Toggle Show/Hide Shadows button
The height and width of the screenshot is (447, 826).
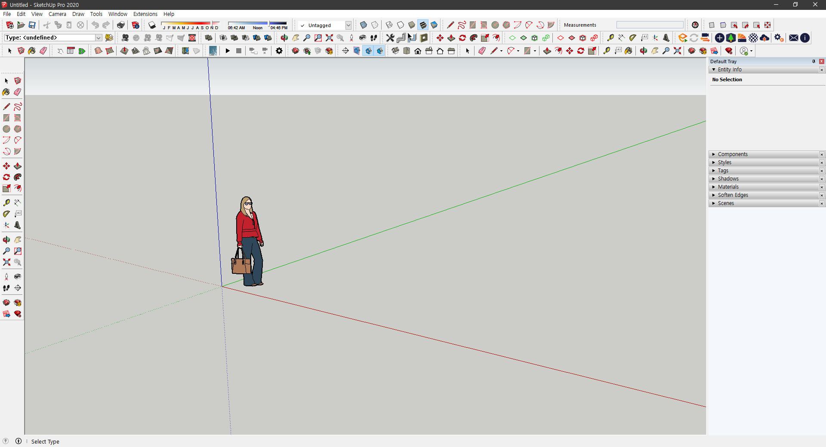point(152,25)
